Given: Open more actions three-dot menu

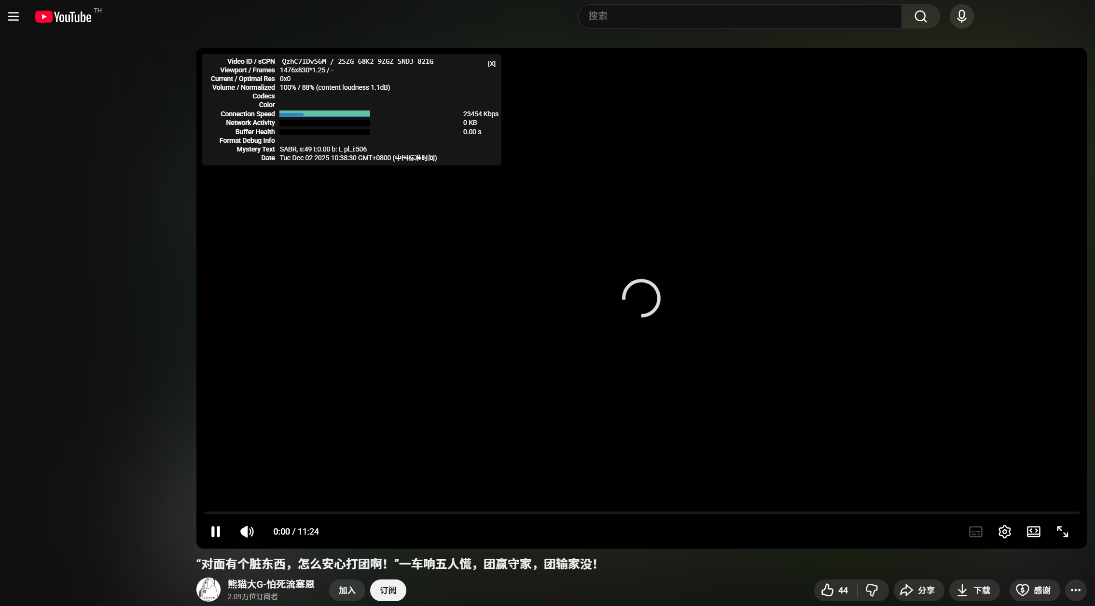Looking at the screenshot, I should (1075, 590).
